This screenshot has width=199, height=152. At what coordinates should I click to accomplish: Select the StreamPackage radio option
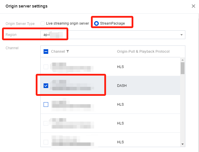point(96,23)
